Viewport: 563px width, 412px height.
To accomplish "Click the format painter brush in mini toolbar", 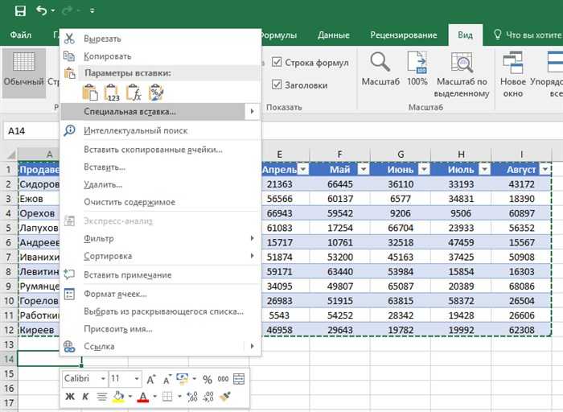I will point(225,397).
